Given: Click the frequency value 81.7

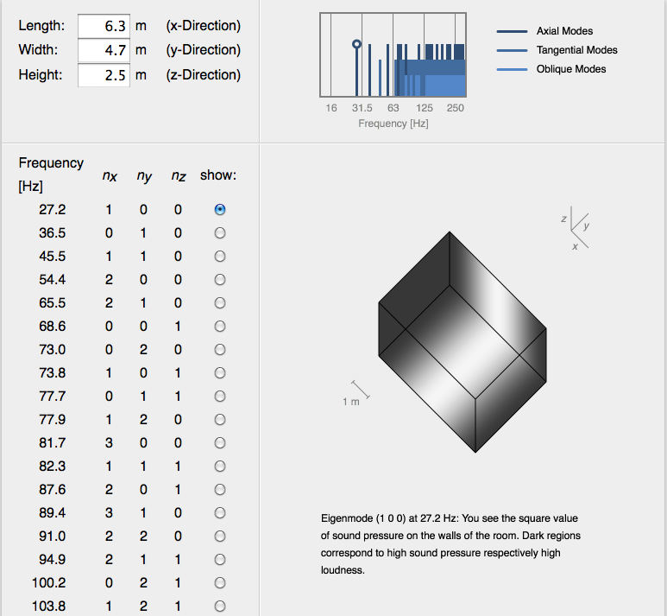Looking at the screenshot, I should coord(53,443).
